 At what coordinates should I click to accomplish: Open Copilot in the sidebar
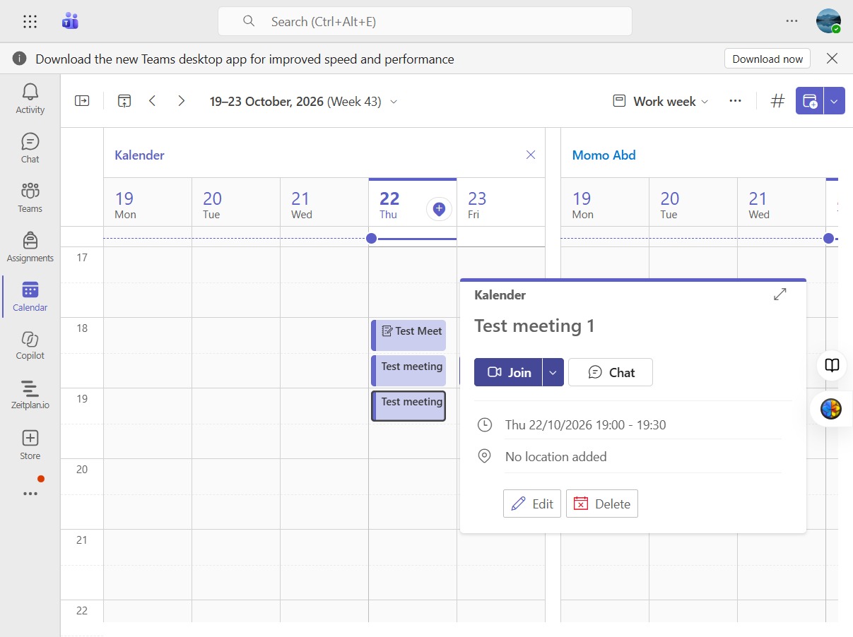[30, 345]
